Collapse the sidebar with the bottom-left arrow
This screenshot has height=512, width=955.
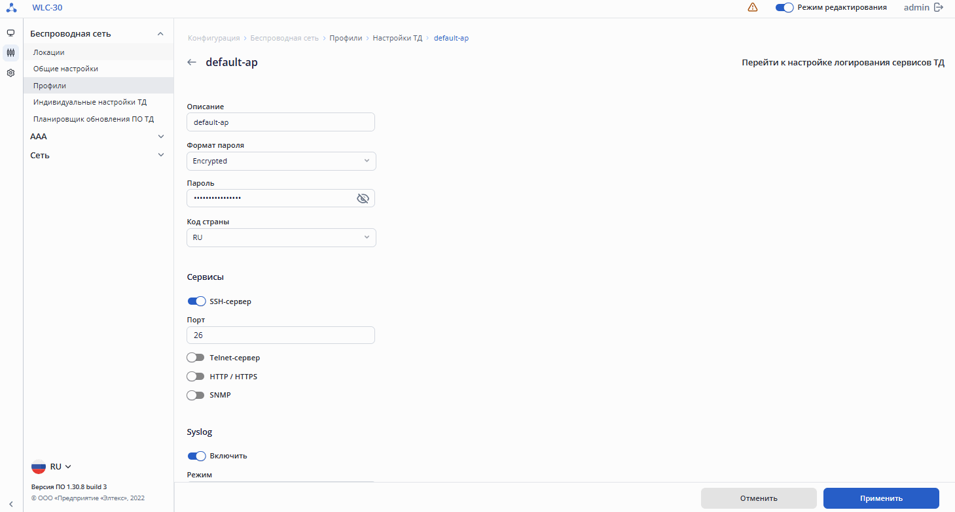click(11, 503)
